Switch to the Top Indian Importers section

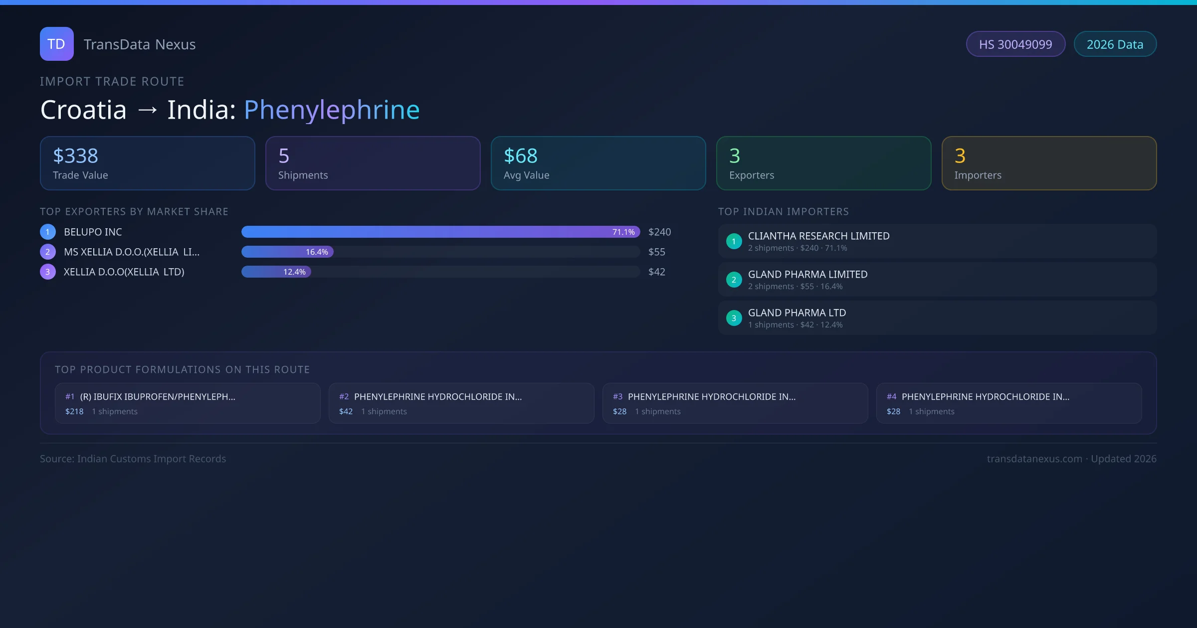tap(784, 211)
